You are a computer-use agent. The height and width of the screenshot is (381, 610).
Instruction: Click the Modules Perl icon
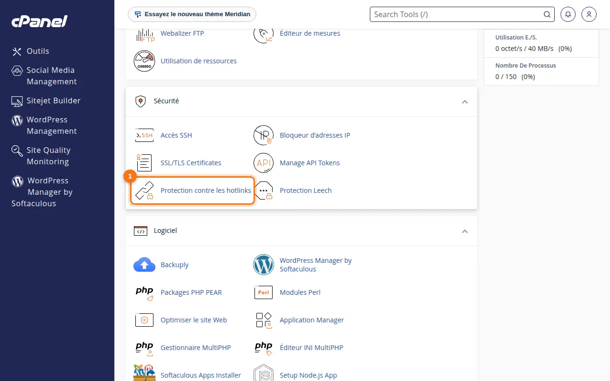(264, 292)
